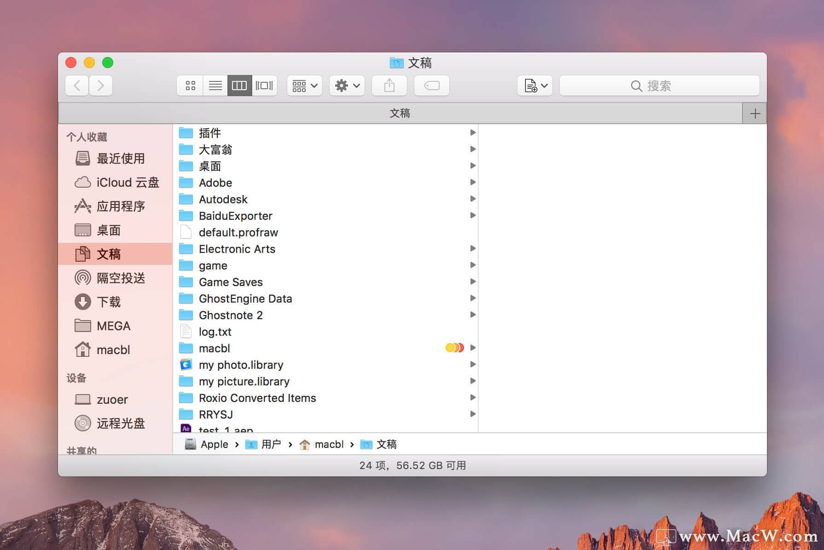This screenshot has width=824, height=550.
Task: Select zuoer device in sidebar
Action: pyautogui.click(x=115, y=400)
